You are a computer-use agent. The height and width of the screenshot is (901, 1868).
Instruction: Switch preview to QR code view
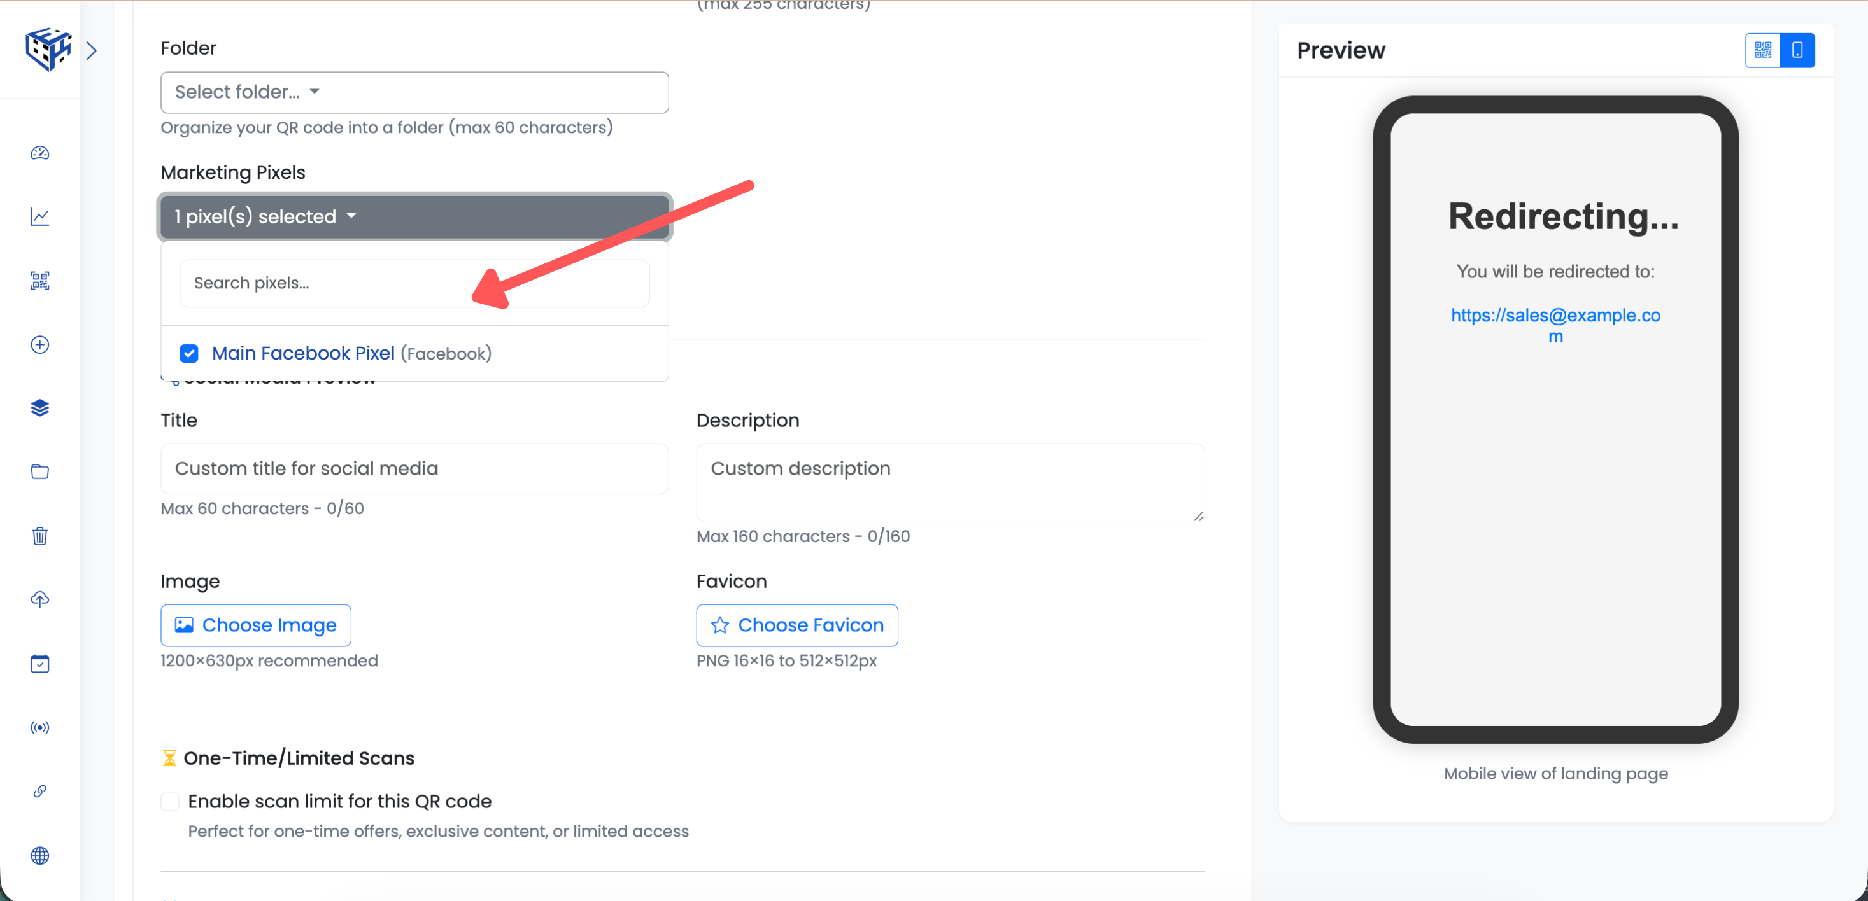pos(1762,50)
